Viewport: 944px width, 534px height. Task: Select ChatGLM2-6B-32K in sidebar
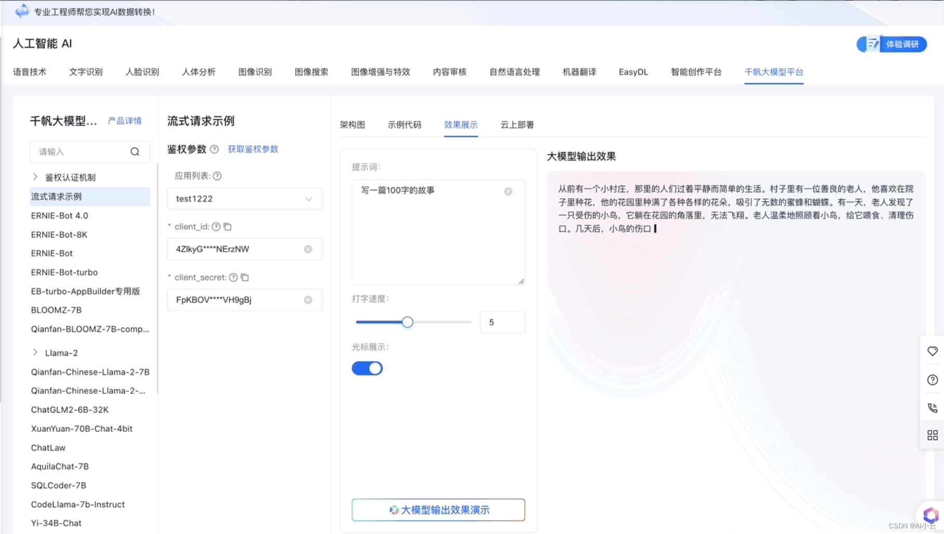coord(70,410)
